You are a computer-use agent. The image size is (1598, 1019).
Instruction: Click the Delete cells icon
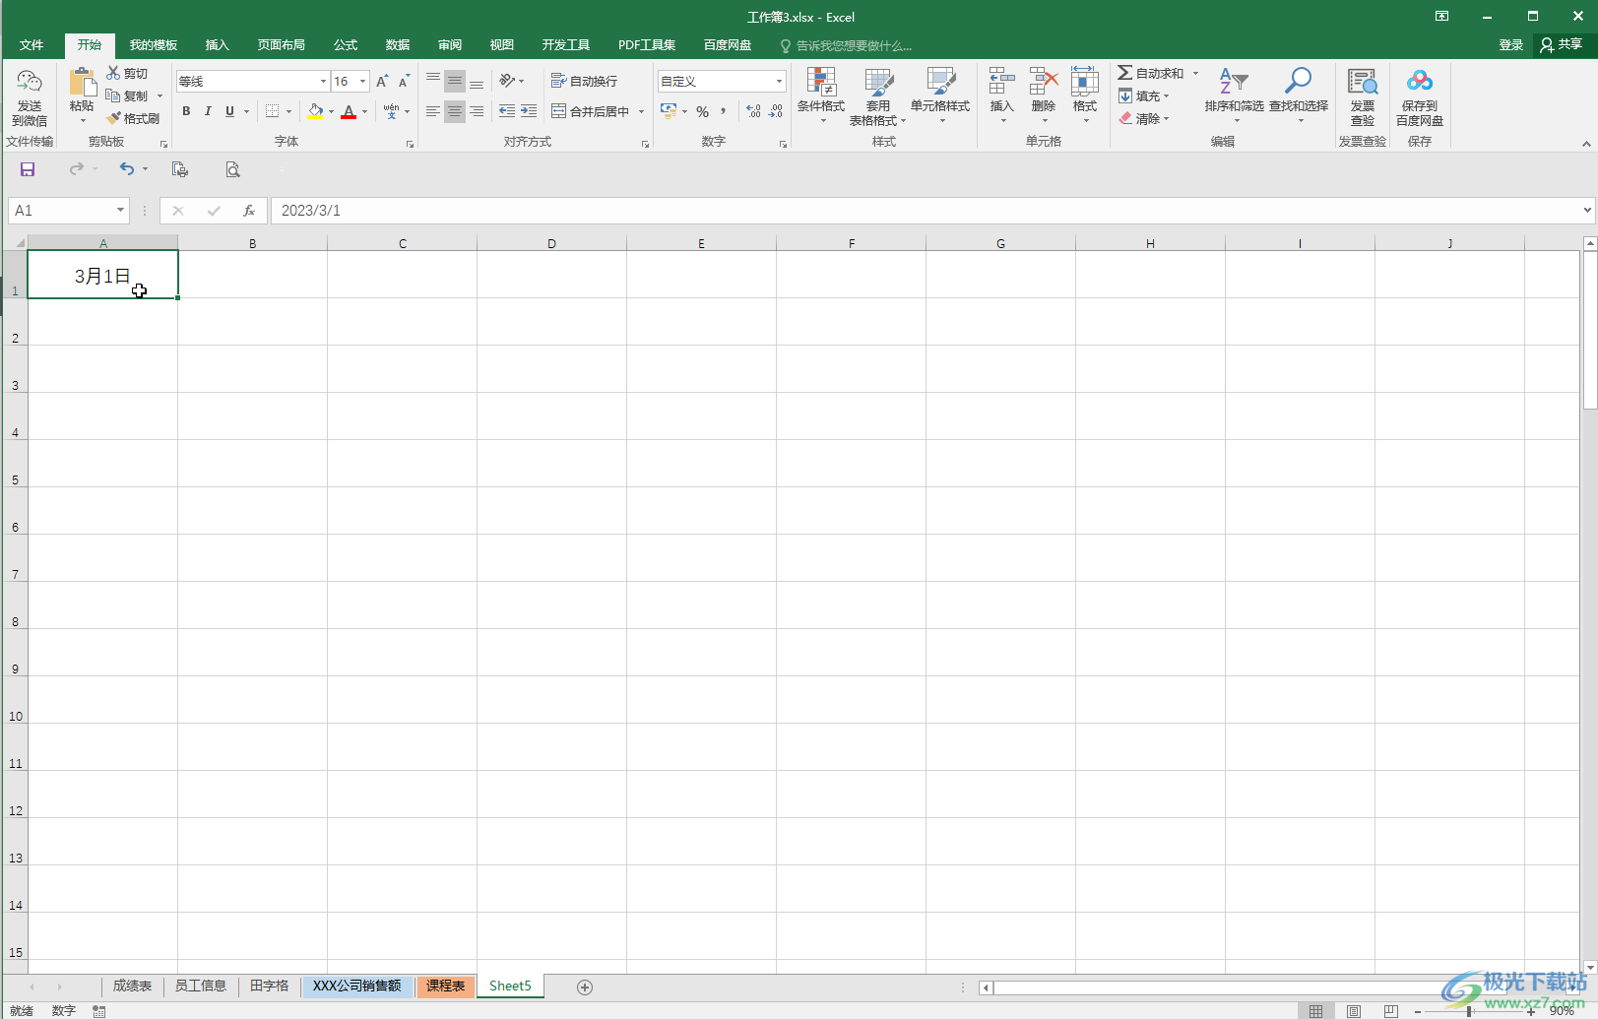coord(1044,82)
